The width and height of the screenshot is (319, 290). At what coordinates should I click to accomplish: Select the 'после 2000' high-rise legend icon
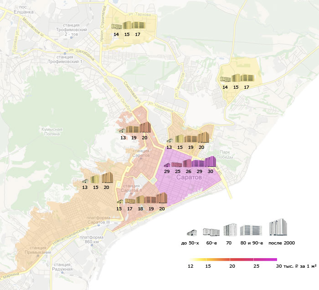click(278, 228)
